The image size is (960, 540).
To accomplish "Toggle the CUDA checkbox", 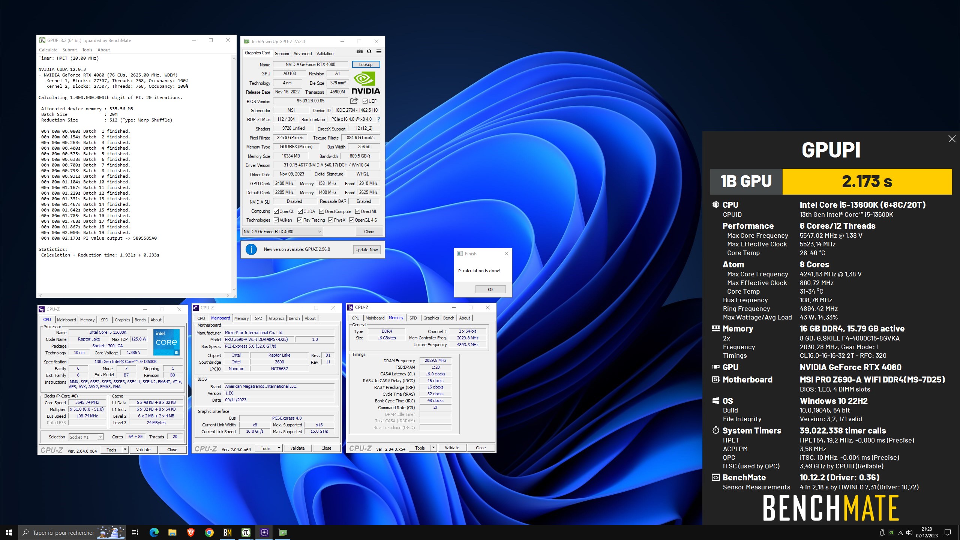I will (300, 211).
